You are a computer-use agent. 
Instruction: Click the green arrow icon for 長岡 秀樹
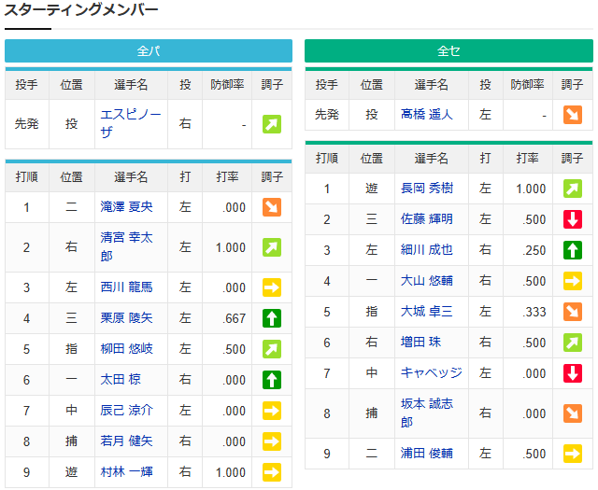pos(573,189)
